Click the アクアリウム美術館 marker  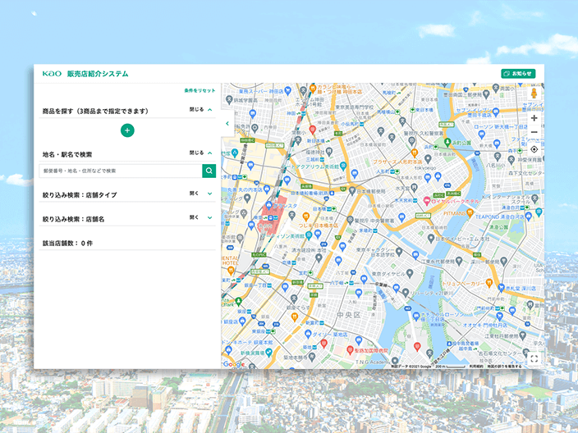pyautogui.click(x=343, y=166)
